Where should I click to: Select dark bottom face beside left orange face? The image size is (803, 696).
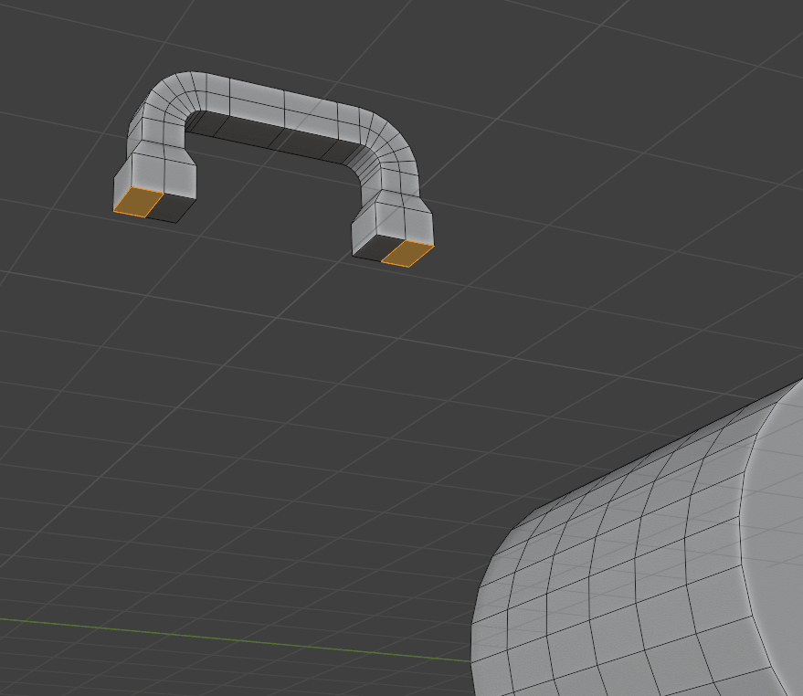tap(171, 208)
